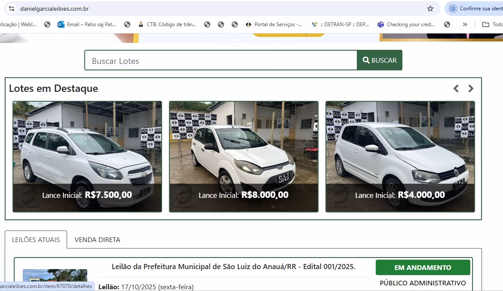Open the globe bookmark left of Email bookmark
Image resolution: width=503 pixels, height=291 pixels.
[47, 24]
